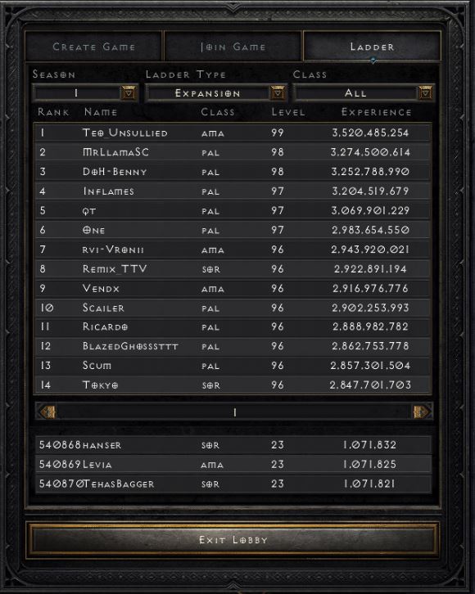The width and height of the screenshot is (475, 594).
Task: Click the Exit Lobby button
Action: [x=233, y=539]
